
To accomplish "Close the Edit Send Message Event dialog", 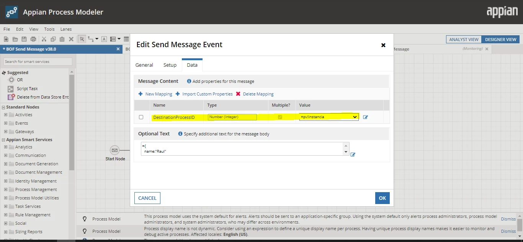I will pos(383,45).
